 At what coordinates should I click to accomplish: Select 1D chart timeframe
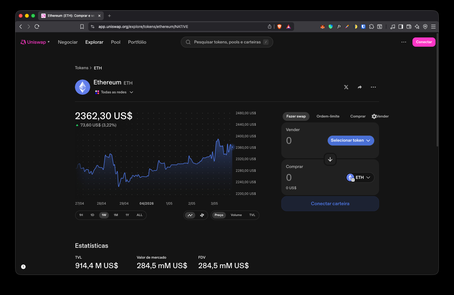(92, 215)
